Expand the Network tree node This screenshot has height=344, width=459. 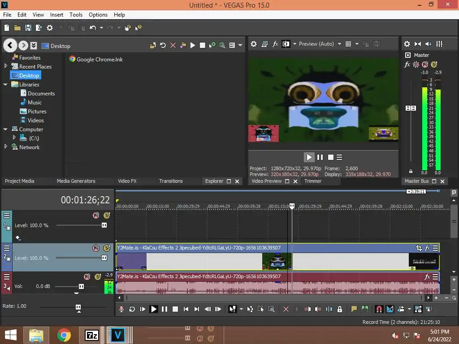pyautogui.click(x=5, y=146)
